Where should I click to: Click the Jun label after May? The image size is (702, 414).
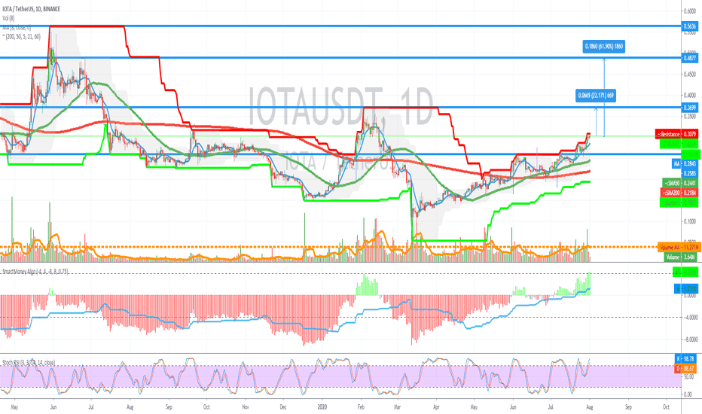[x=53, y=407]
